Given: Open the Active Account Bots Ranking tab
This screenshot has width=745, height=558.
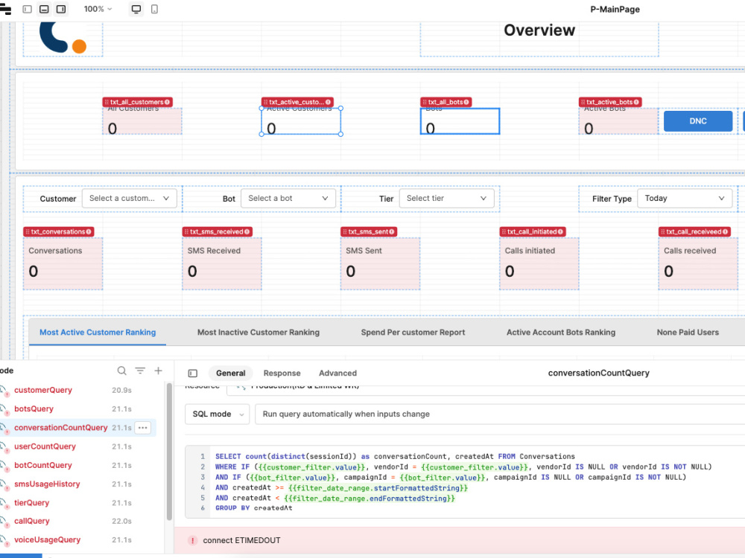Looking at the screenshot, I should coord(561,332).
